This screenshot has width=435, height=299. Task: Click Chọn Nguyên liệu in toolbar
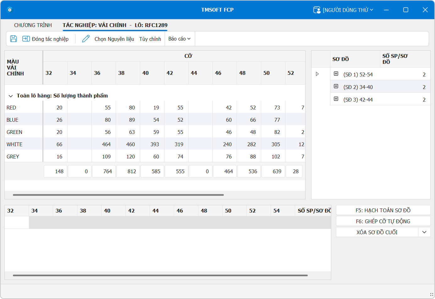coord(114,39)
